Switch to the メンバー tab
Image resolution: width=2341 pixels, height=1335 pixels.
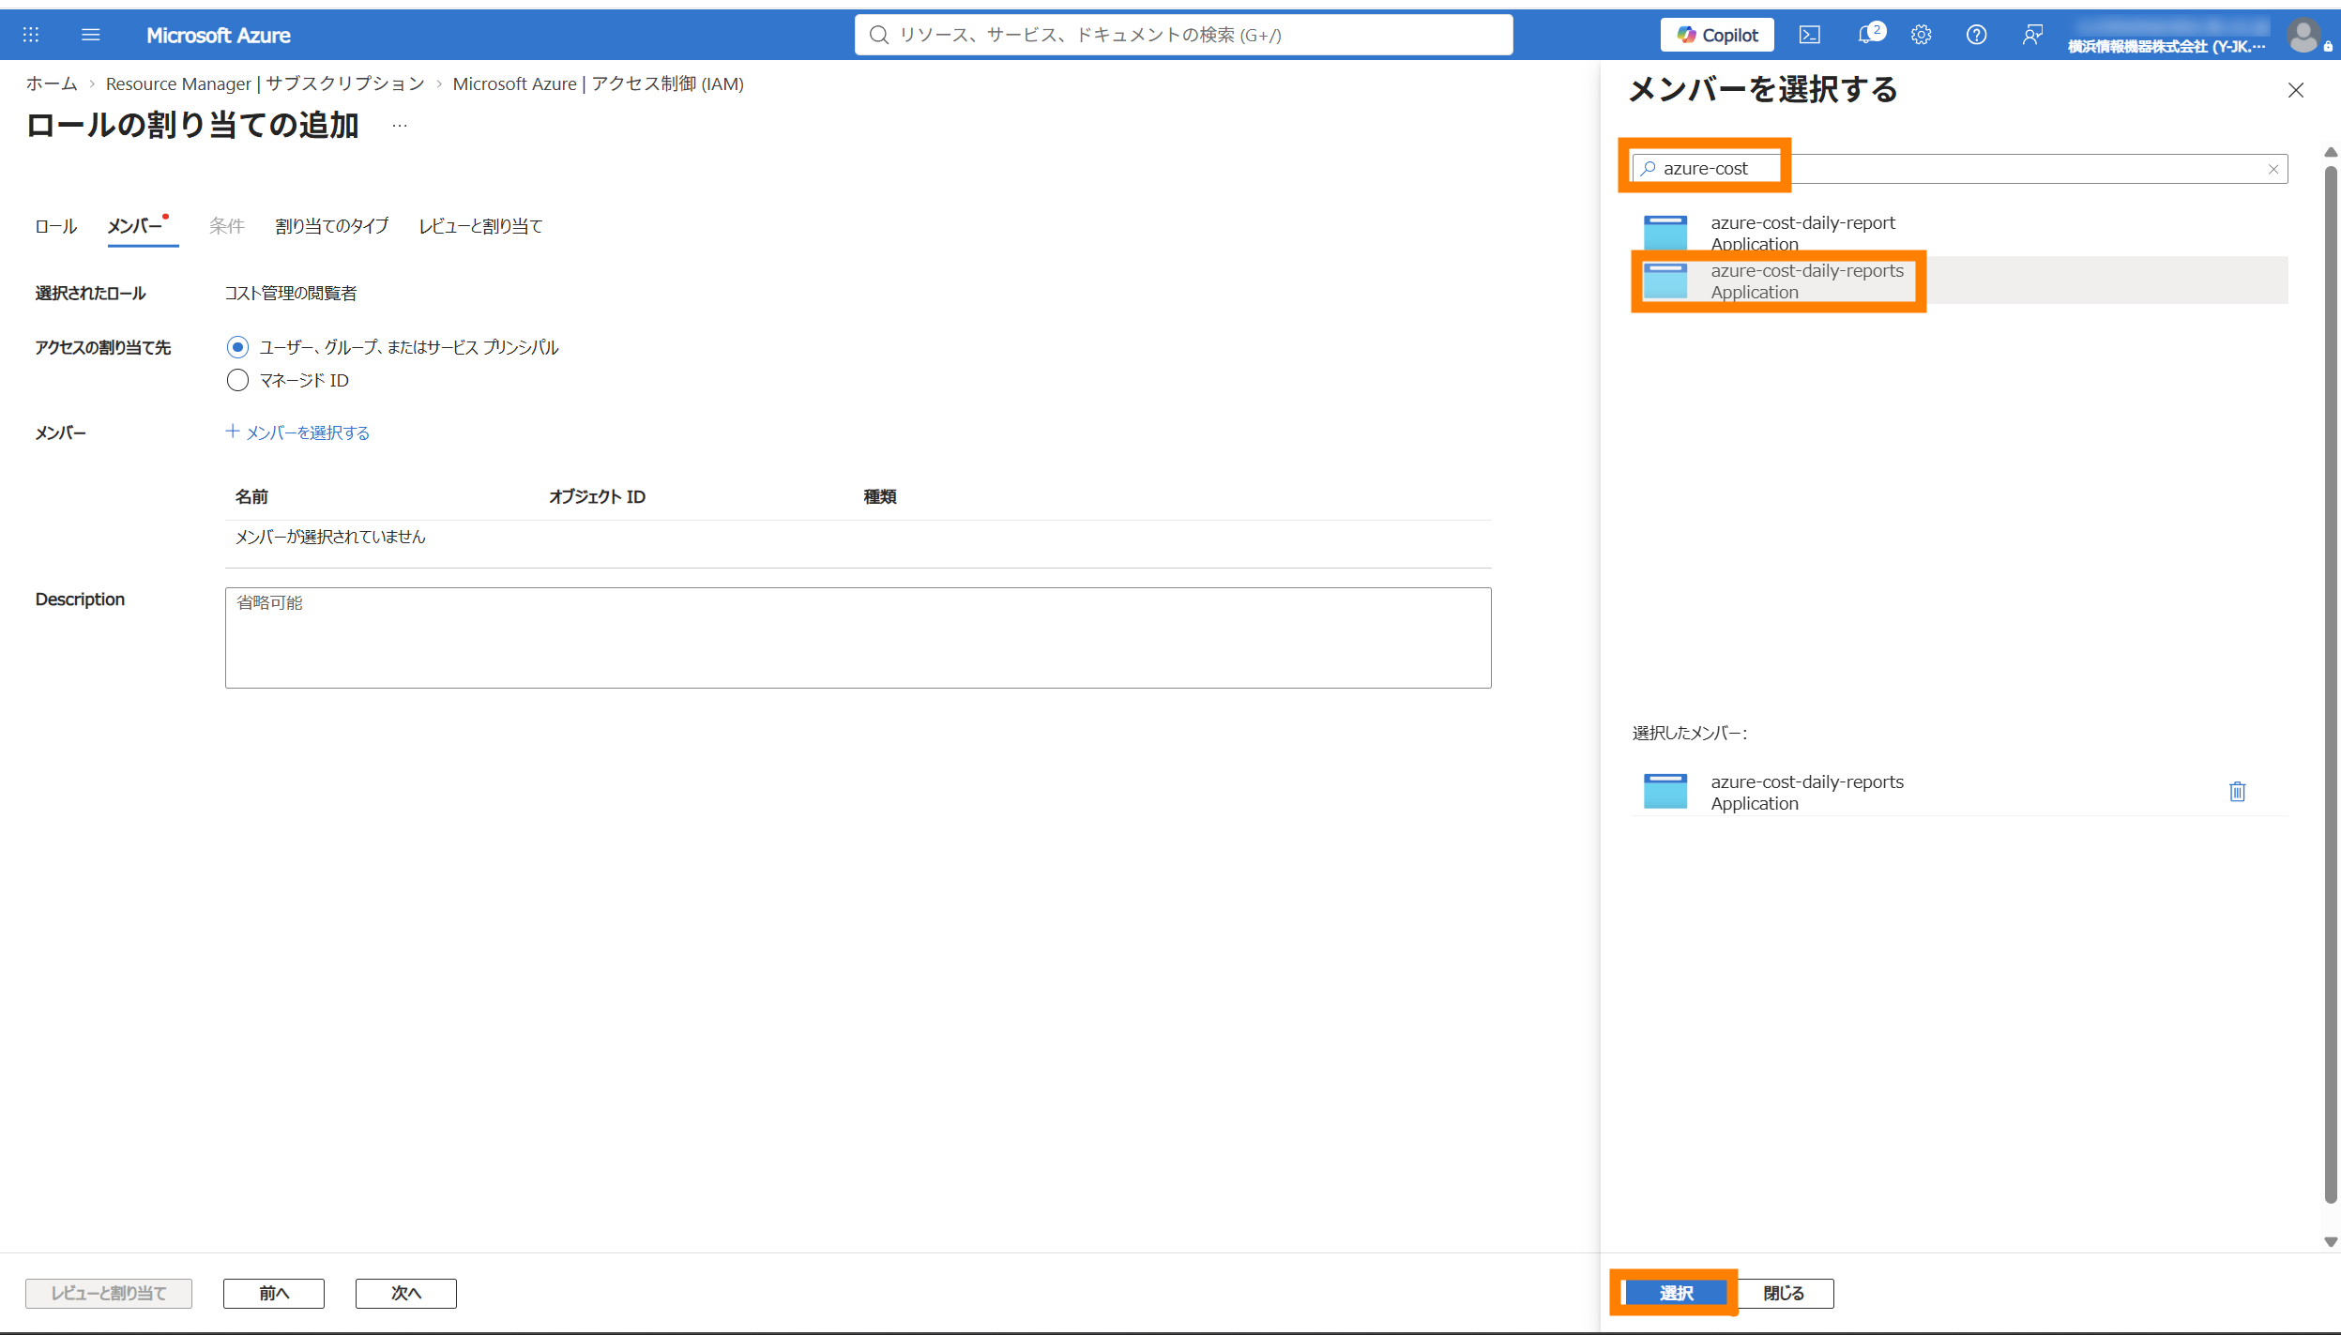(135, 226)
